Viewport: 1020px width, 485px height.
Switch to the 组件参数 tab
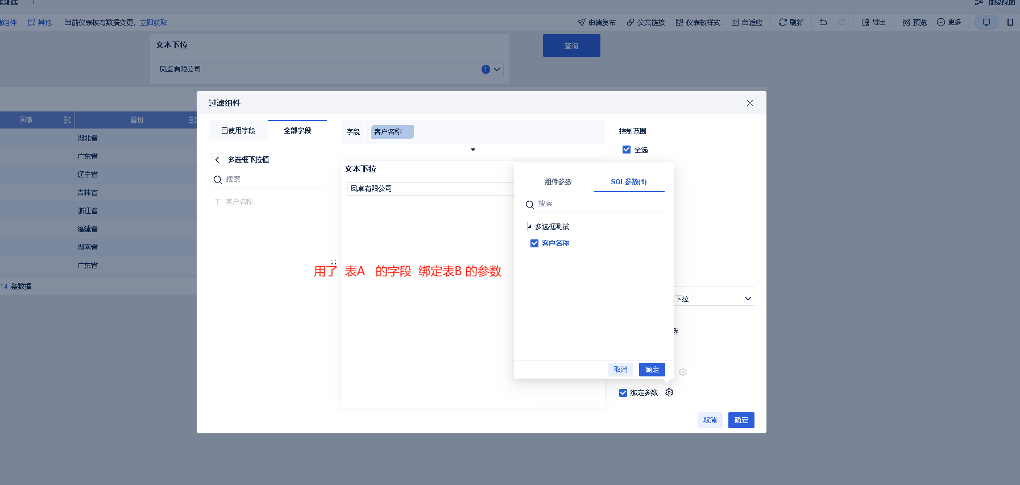558,182
